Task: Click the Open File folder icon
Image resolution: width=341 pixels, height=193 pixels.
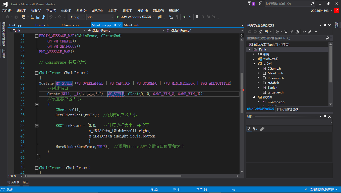Action: 32,17
